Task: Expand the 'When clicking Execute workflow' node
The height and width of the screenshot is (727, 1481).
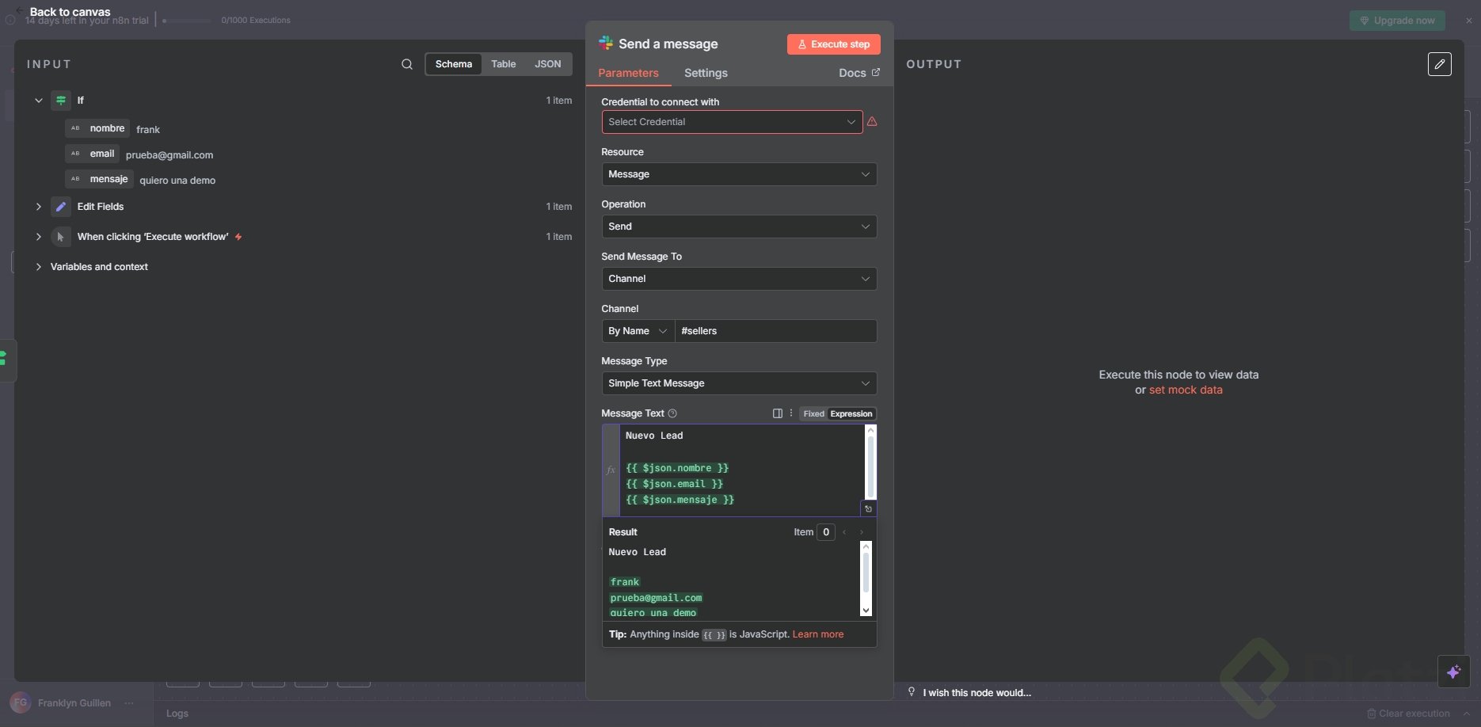Action: [38, 237]
